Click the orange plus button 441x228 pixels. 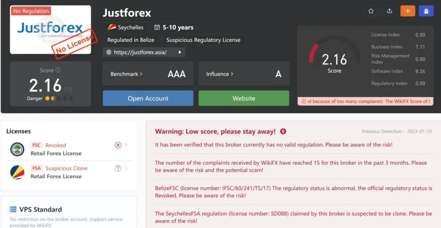click(408, 11)
